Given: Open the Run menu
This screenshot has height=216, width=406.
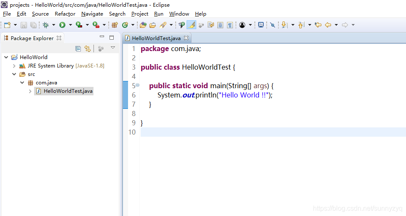Looking at the screenshot, I should (x=159, y=14).
